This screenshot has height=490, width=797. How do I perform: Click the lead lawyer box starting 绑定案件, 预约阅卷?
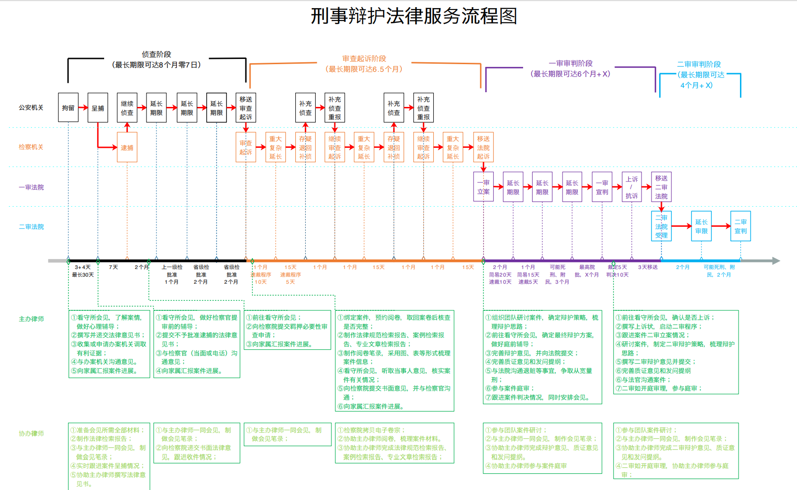[395, 361]
